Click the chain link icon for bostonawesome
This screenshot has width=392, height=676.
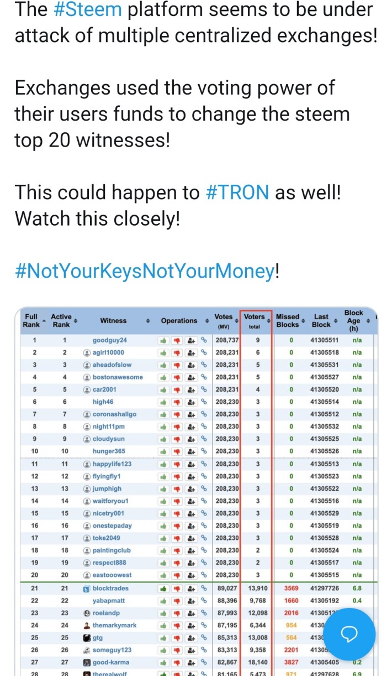(x=204, y=377)
